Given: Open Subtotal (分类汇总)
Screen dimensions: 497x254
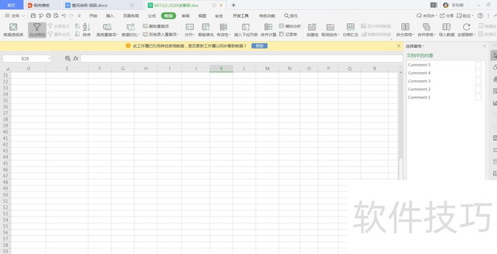Looking at the screenshot, I should click(350, 30).
